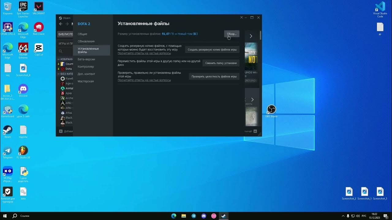Advance the top carousel with right chevron
The width and height of the screenshot is (392, 220).
(x=251, y=36)
